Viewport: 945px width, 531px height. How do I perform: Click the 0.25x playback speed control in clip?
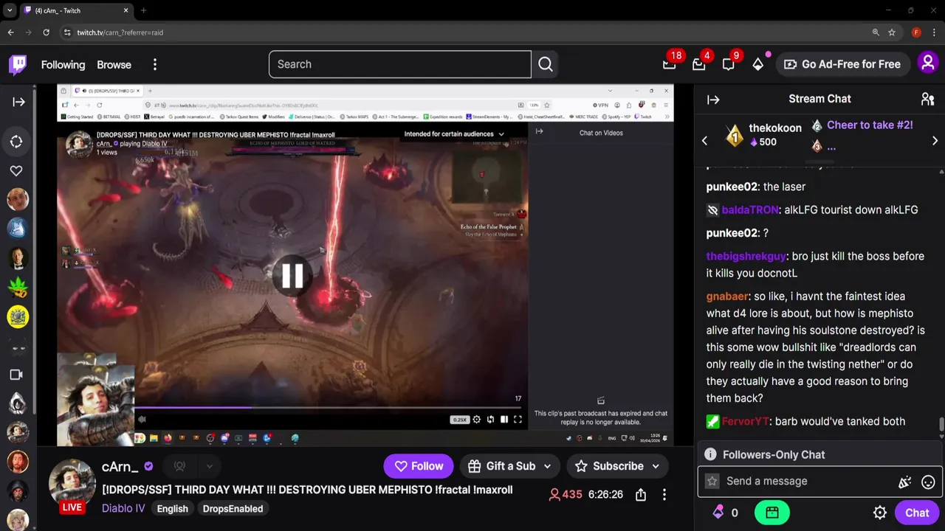click(x=460, y=420)
